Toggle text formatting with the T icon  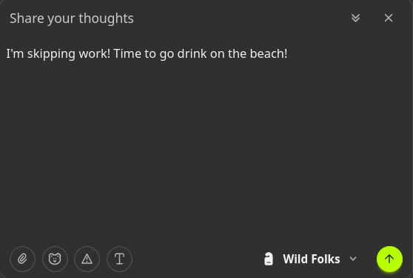(119, 259)
